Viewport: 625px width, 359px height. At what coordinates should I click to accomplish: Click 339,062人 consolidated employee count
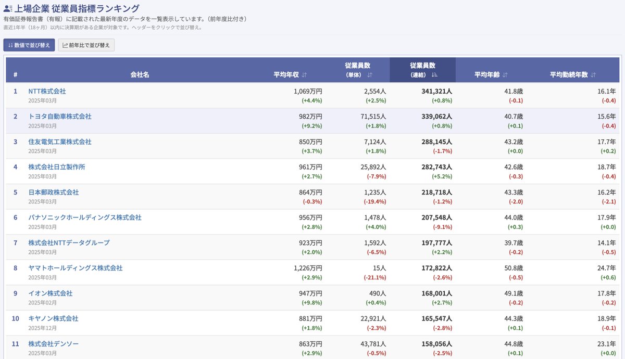[436, 117]
